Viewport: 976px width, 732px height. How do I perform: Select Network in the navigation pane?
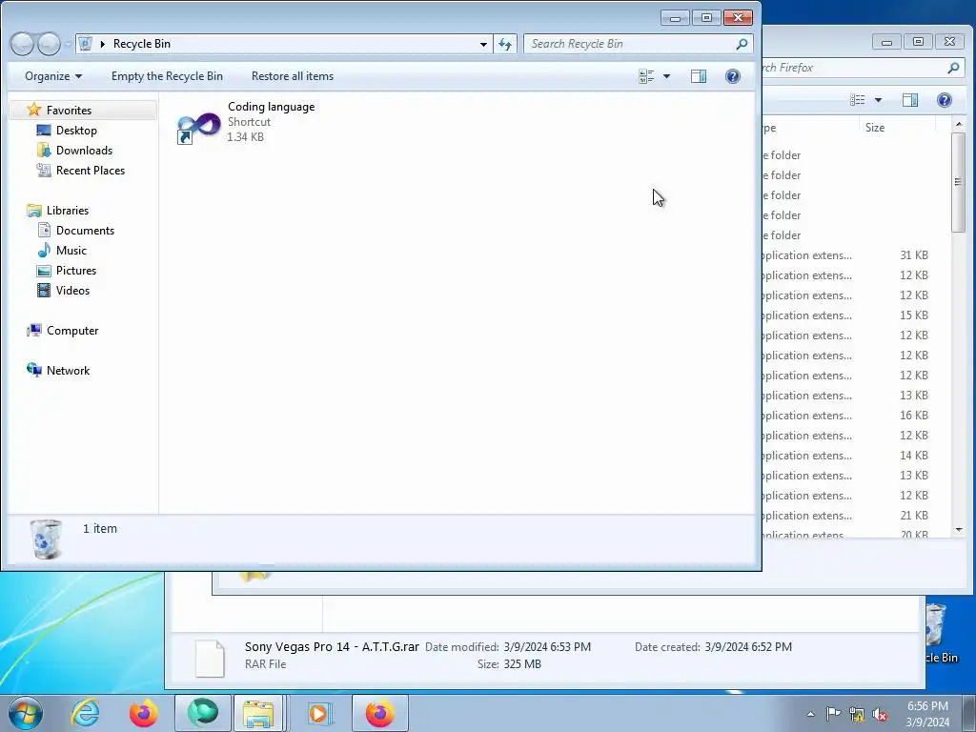(x=68, y=371)
